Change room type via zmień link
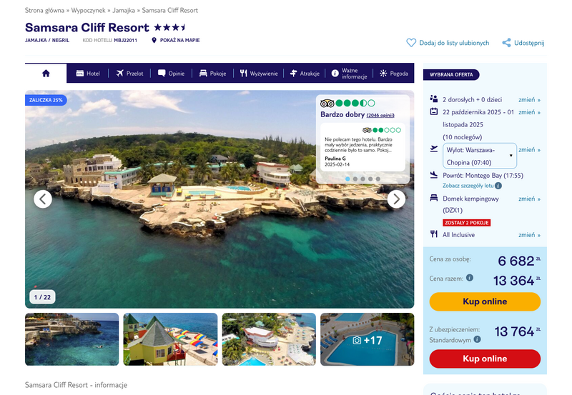Screen dimensions: 572x395 (x=529, y=199)
